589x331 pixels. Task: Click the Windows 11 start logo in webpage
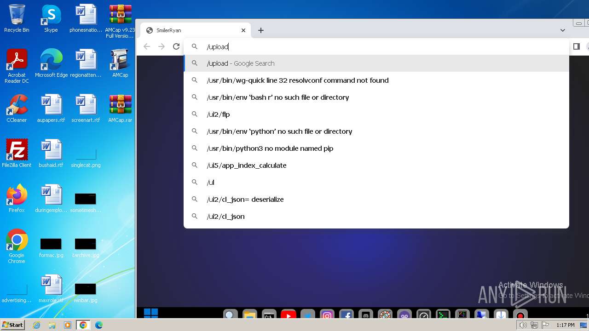[151, 314]
